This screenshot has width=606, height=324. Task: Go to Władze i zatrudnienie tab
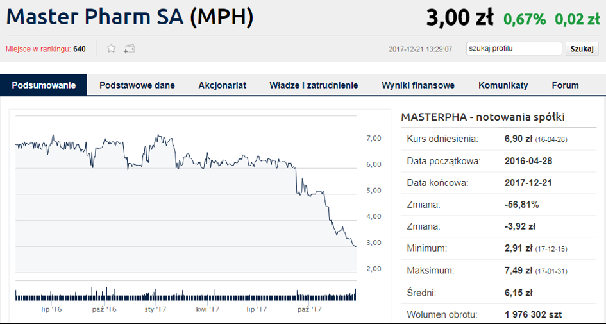click(x=314, y=85)
